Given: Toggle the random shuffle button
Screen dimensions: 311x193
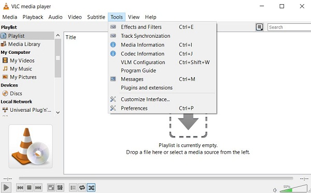Looking at the screenshot, I should (91, 187).
